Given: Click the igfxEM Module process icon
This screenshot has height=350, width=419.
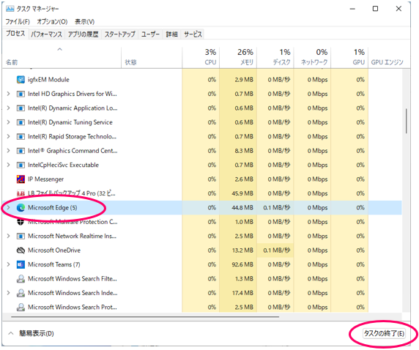Looking at the screenshot, I should pyautogui.click(x=21, y=80).
